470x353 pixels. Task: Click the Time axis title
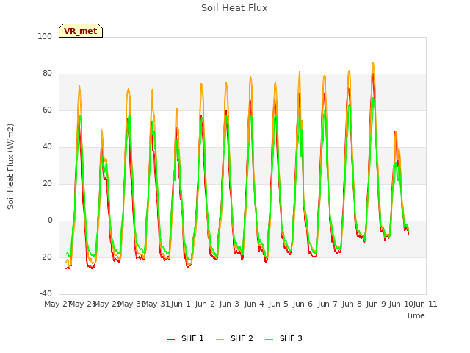(x=416, y=315)
